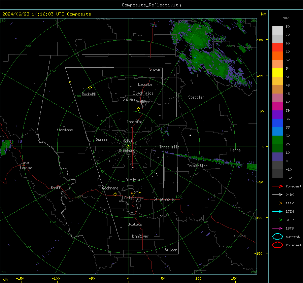The width and height of the screenshot is (303, 283).
Task: Select the Hanna label
Action: (235, 150)
